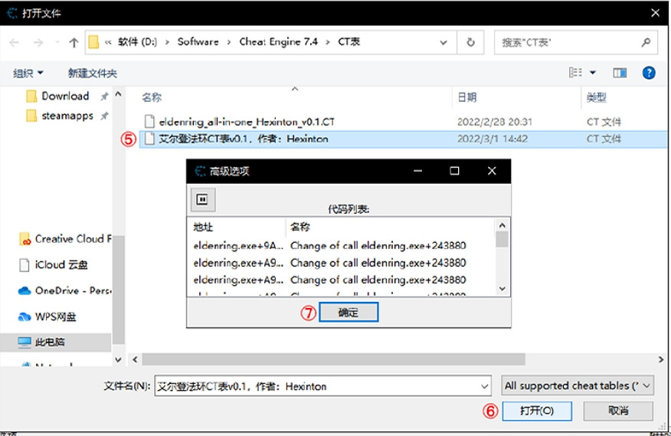Viewport: 671px width, 436px height.
Task: Refresh the CT表 folder
Action: pyautogui.click(x=470, y=42)
